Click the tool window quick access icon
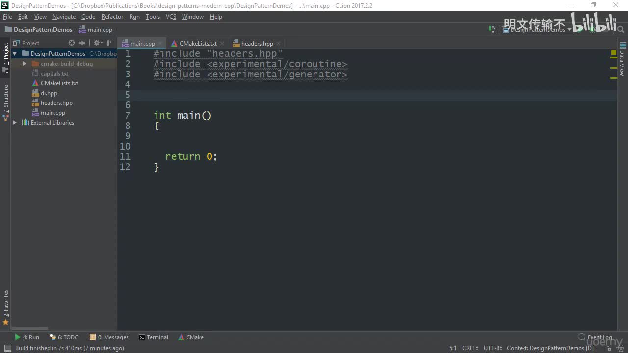 (7, 348)
